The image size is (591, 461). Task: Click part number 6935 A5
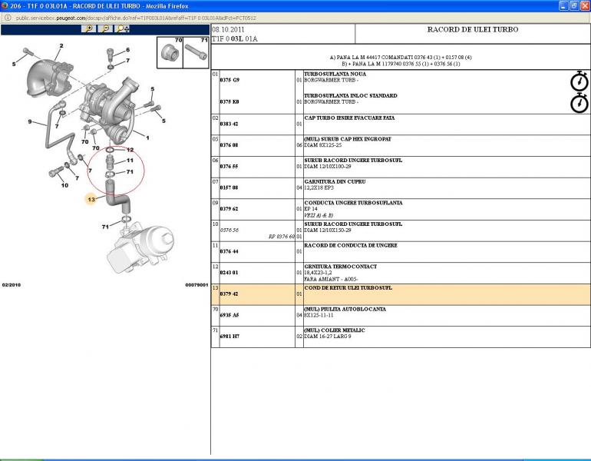(229, 315)
